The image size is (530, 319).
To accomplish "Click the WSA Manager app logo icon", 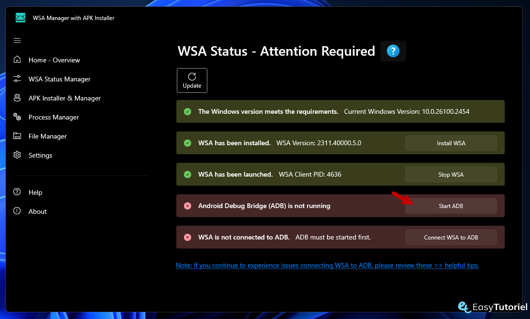I will [x=20, y=18].
